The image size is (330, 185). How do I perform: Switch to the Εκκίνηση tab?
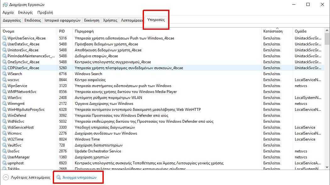click(91, 20)
